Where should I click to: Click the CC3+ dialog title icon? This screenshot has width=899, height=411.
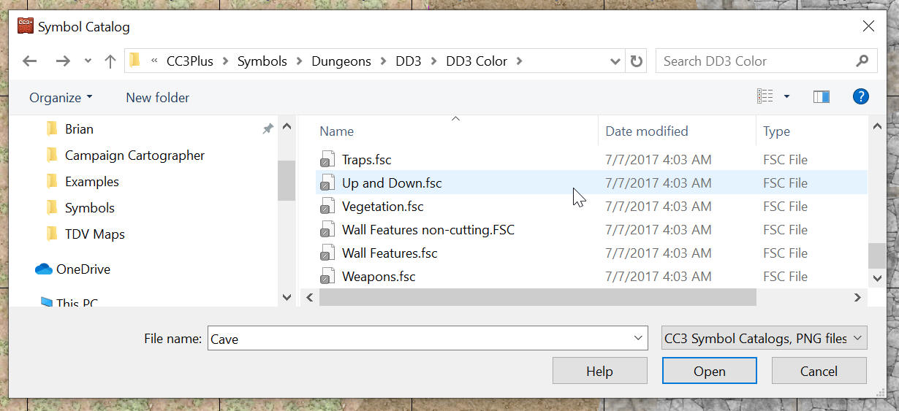(x=26, y=27)
